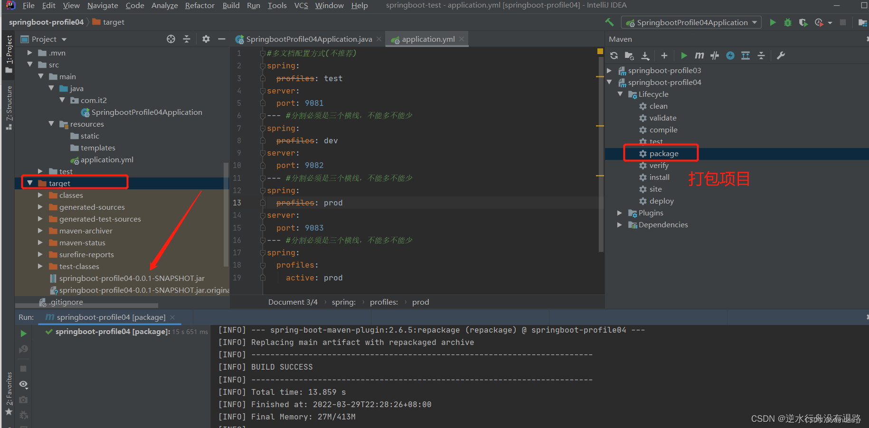This screenshot has height=428, width=869.
Task: Run SpringbootProfile04Application with green play button
Action: [x=773, y=22]
